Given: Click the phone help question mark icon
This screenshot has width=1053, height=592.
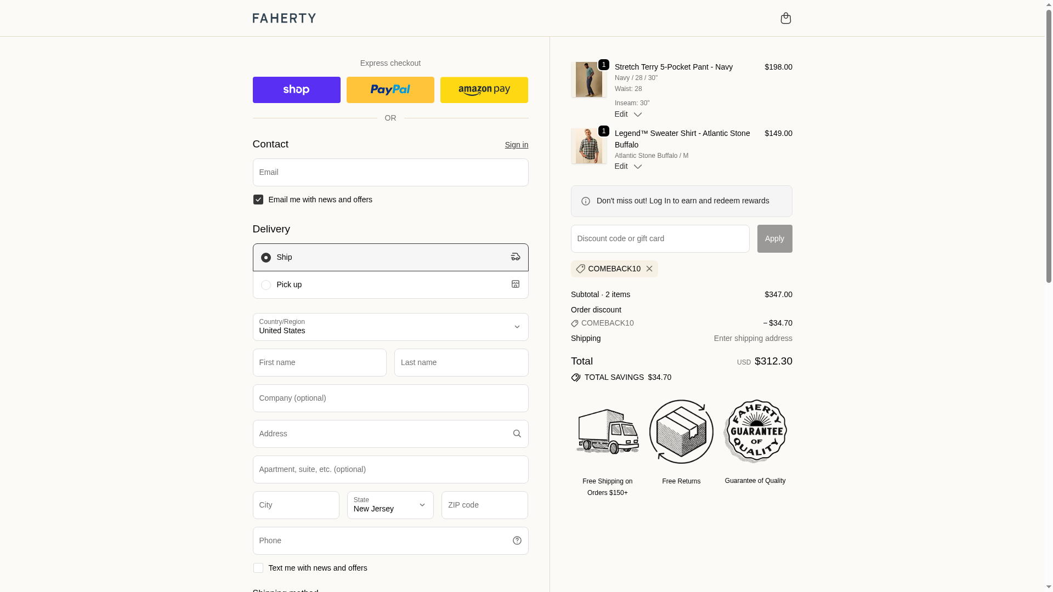Looking at the screenshot, I should [x=517, y=540].
